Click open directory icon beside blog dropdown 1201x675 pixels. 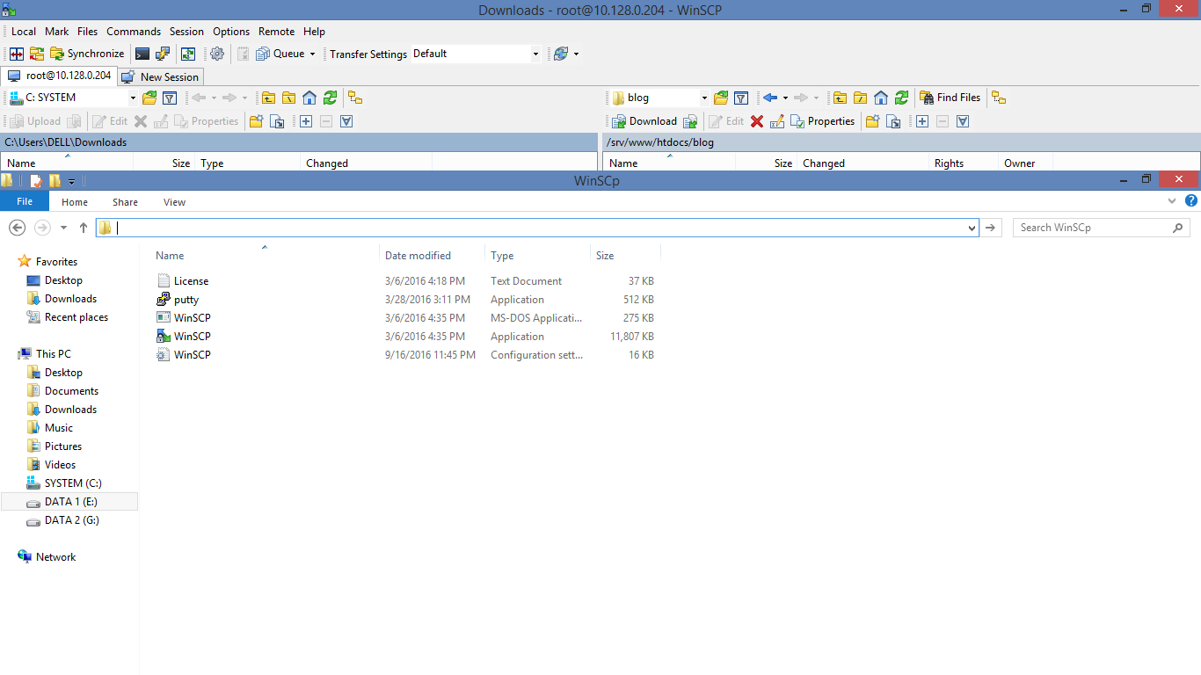[x=721, y=98]
